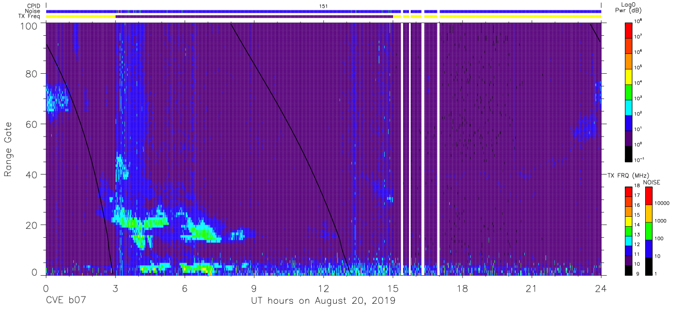Click the UT hours tick label '12'
Screen dimensions: 676x312
click(x=323, y=288)
